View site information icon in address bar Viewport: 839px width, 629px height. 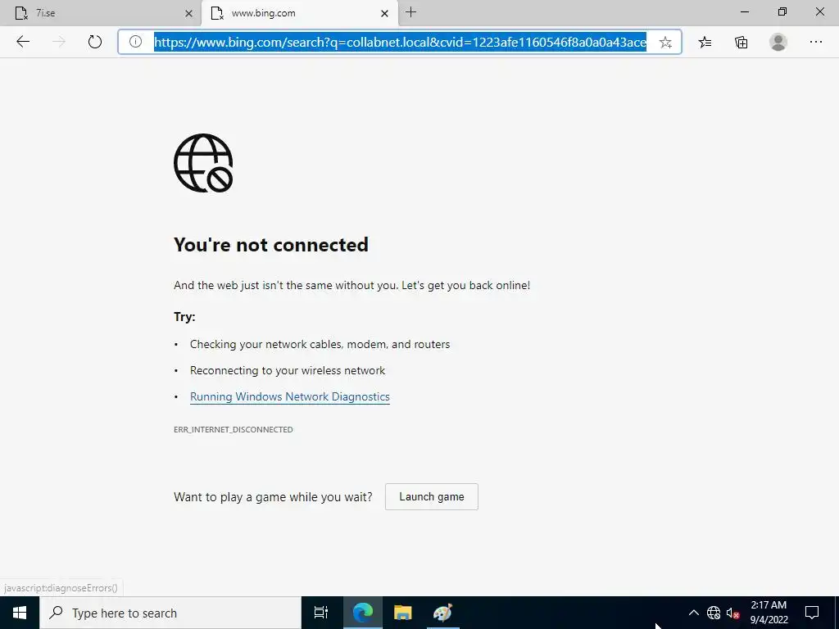click(x=135, y=42)
